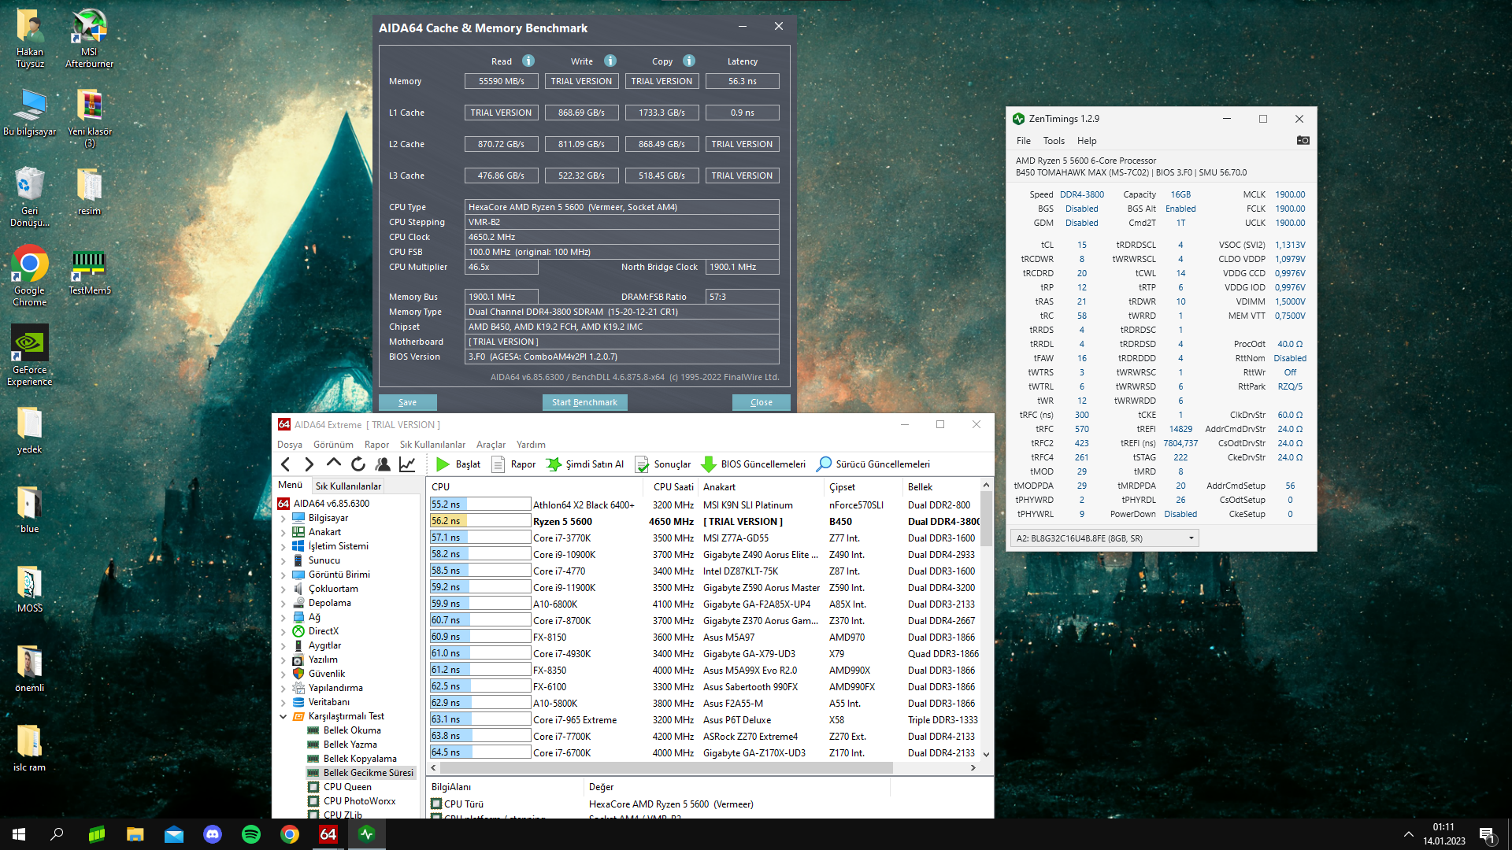Click the Save button in benchmark window
Viewport: 1512px width, 850px height.
point(407,402)
